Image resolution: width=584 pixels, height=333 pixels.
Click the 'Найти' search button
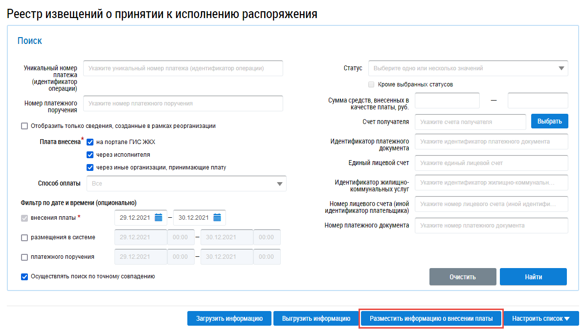point(533,277)
